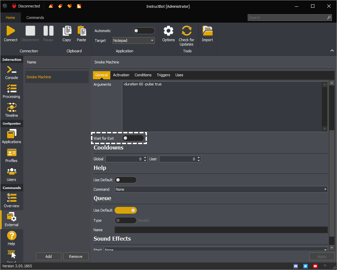Click the Connect play icon
Viewport: 337px width, 270px height.
click(10, 31)
